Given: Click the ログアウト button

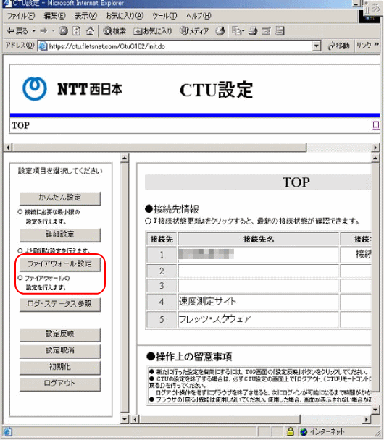Looking at the screenshot, I should [60, 384].
